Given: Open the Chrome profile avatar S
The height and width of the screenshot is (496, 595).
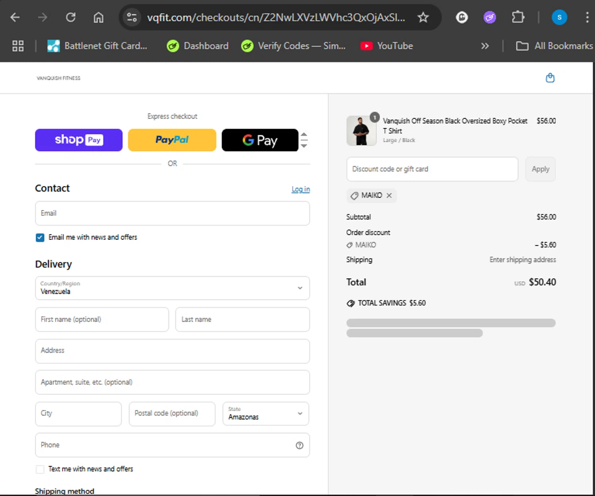Looking at the screenshot, I should tap(559, 17).
